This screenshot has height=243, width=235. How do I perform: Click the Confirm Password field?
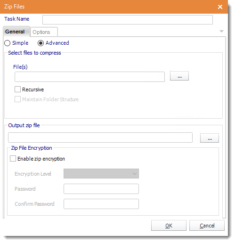[101, 204]
